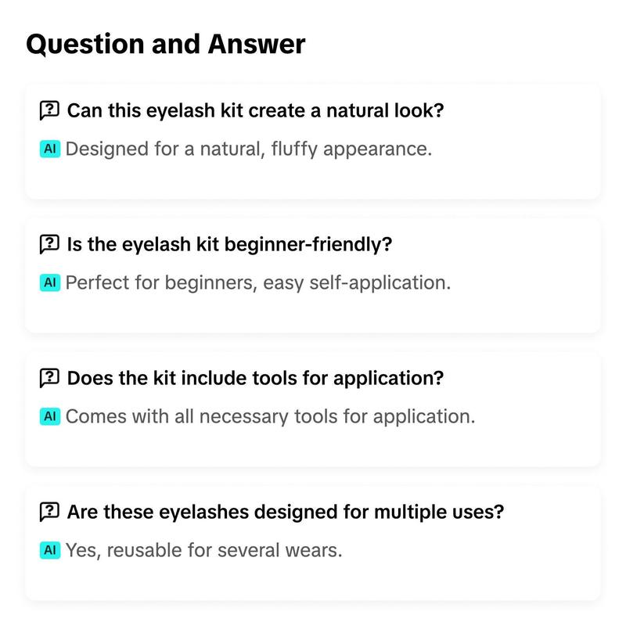Image resolution: width=626 pixels, height=626 pixels.
Task: Click the AI badge before "Designed for a natural"
Action: pyautogui.click(x=50, y=149)
